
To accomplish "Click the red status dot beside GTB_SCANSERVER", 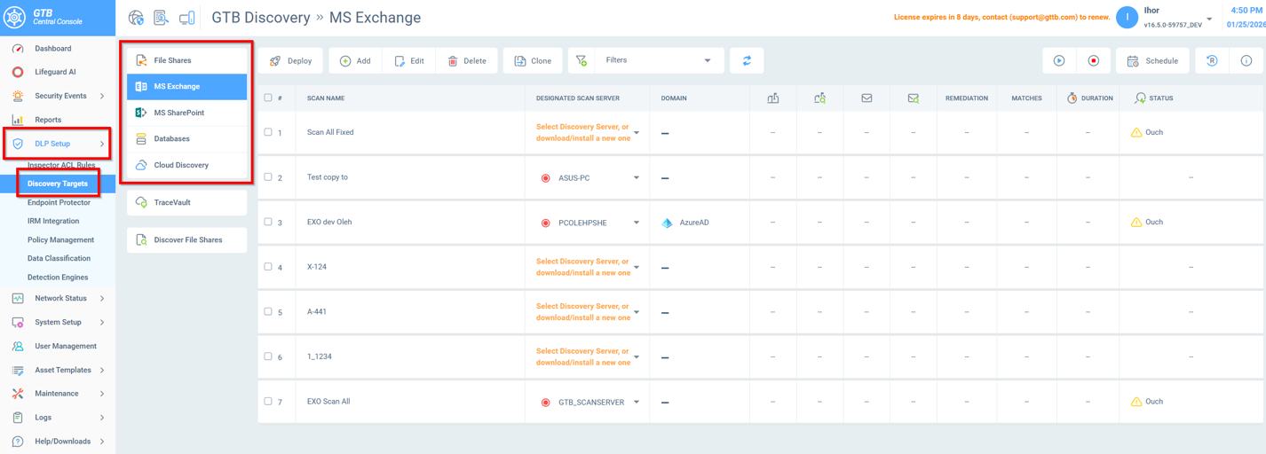I will pyautogui.click(x=546, y=403).
